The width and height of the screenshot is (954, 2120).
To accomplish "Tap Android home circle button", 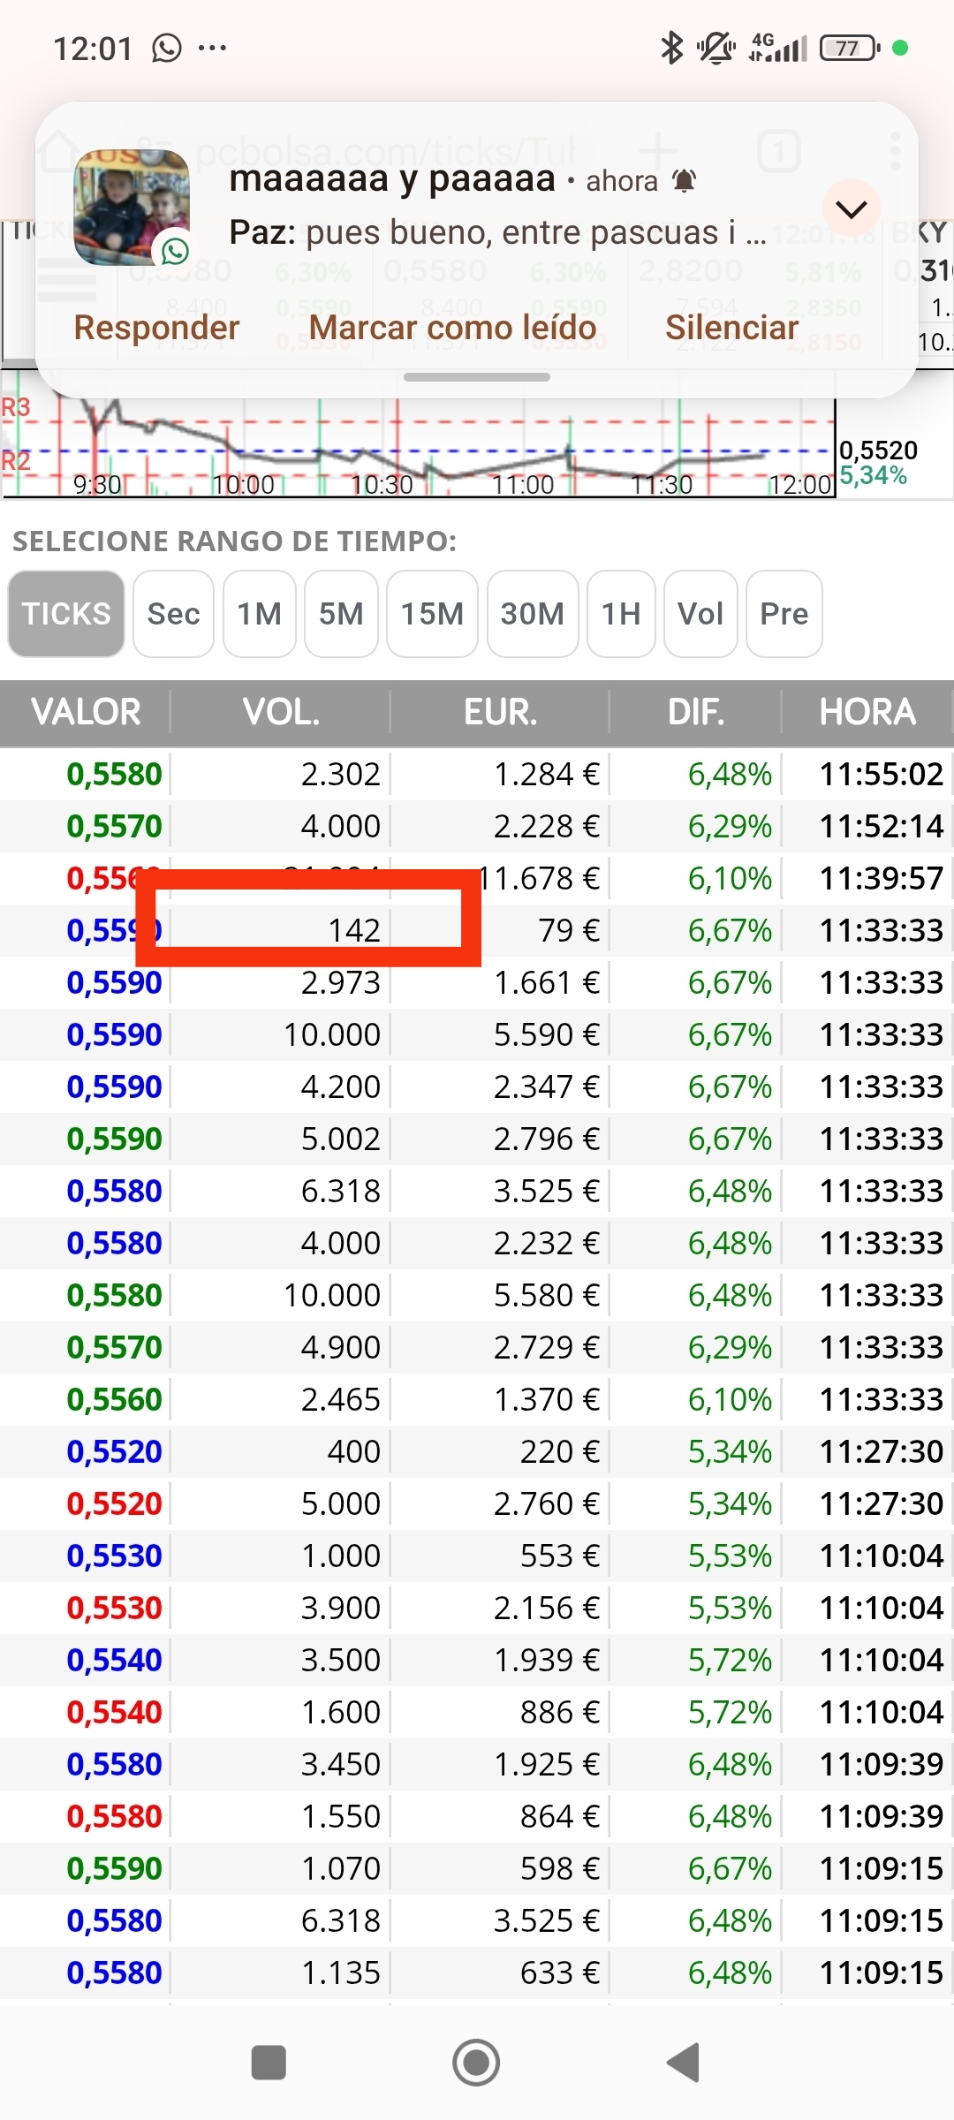I will pyautogui.click(x=476, y=2063).
